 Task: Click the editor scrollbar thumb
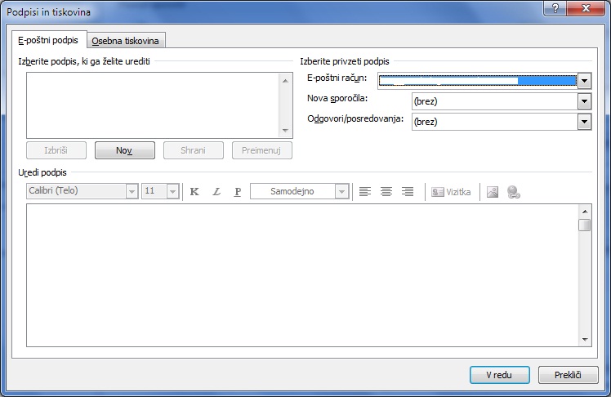pos(585,225)
